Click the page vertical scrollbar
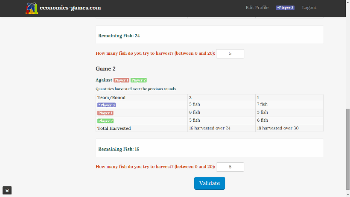 347,149
